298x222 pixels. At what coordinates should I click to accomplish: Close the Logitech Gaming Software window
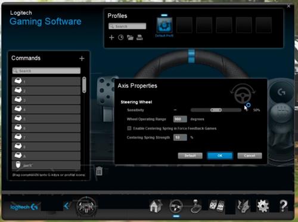pyautogui.click(x=288, y=6)
